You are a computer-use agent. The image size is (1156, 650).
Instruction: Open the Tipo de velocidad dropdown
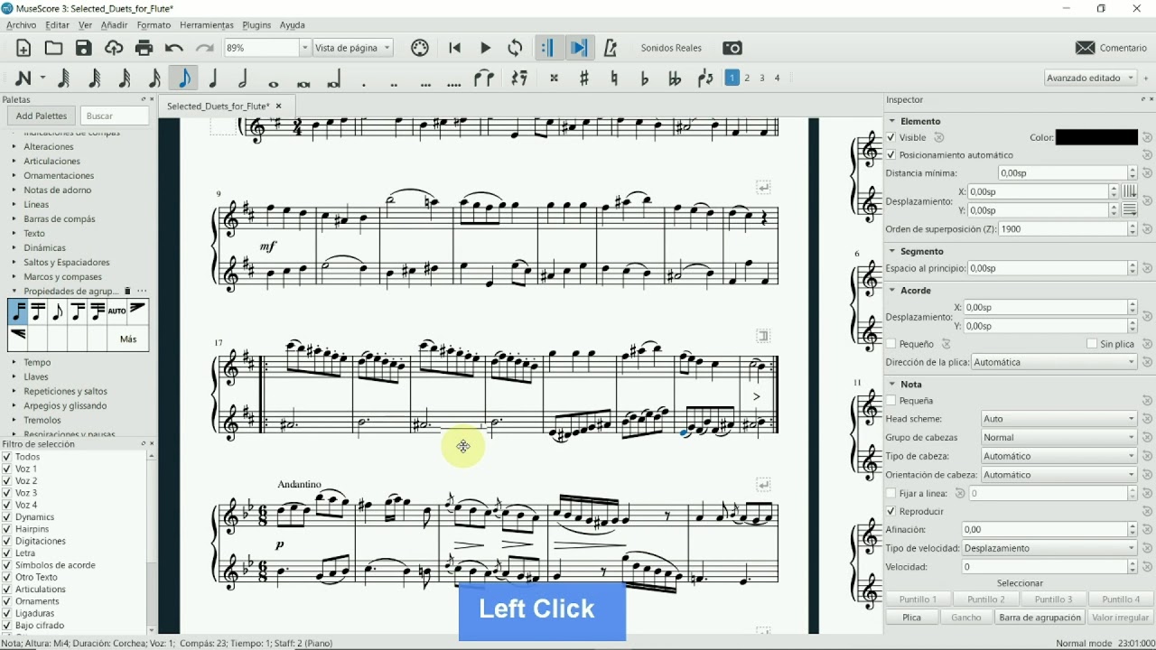click(1049, 549)
